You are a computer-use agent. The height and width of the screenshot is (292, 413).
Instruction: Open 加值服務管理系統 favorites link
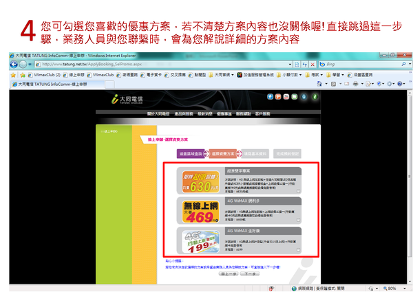click(x=255, y=75)
